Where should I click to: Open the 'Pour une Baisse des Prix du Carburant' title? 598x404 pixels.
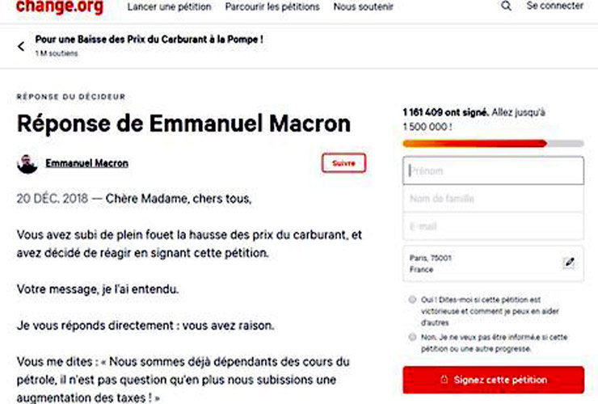[149, 40]
